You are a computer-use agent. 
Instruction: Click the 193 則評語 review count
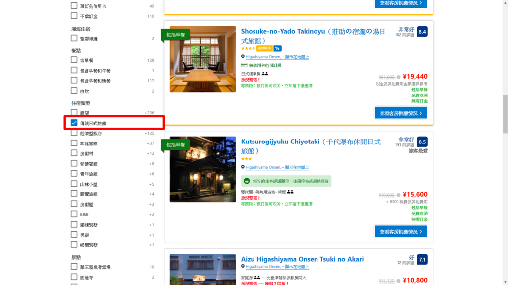[405, 145]
